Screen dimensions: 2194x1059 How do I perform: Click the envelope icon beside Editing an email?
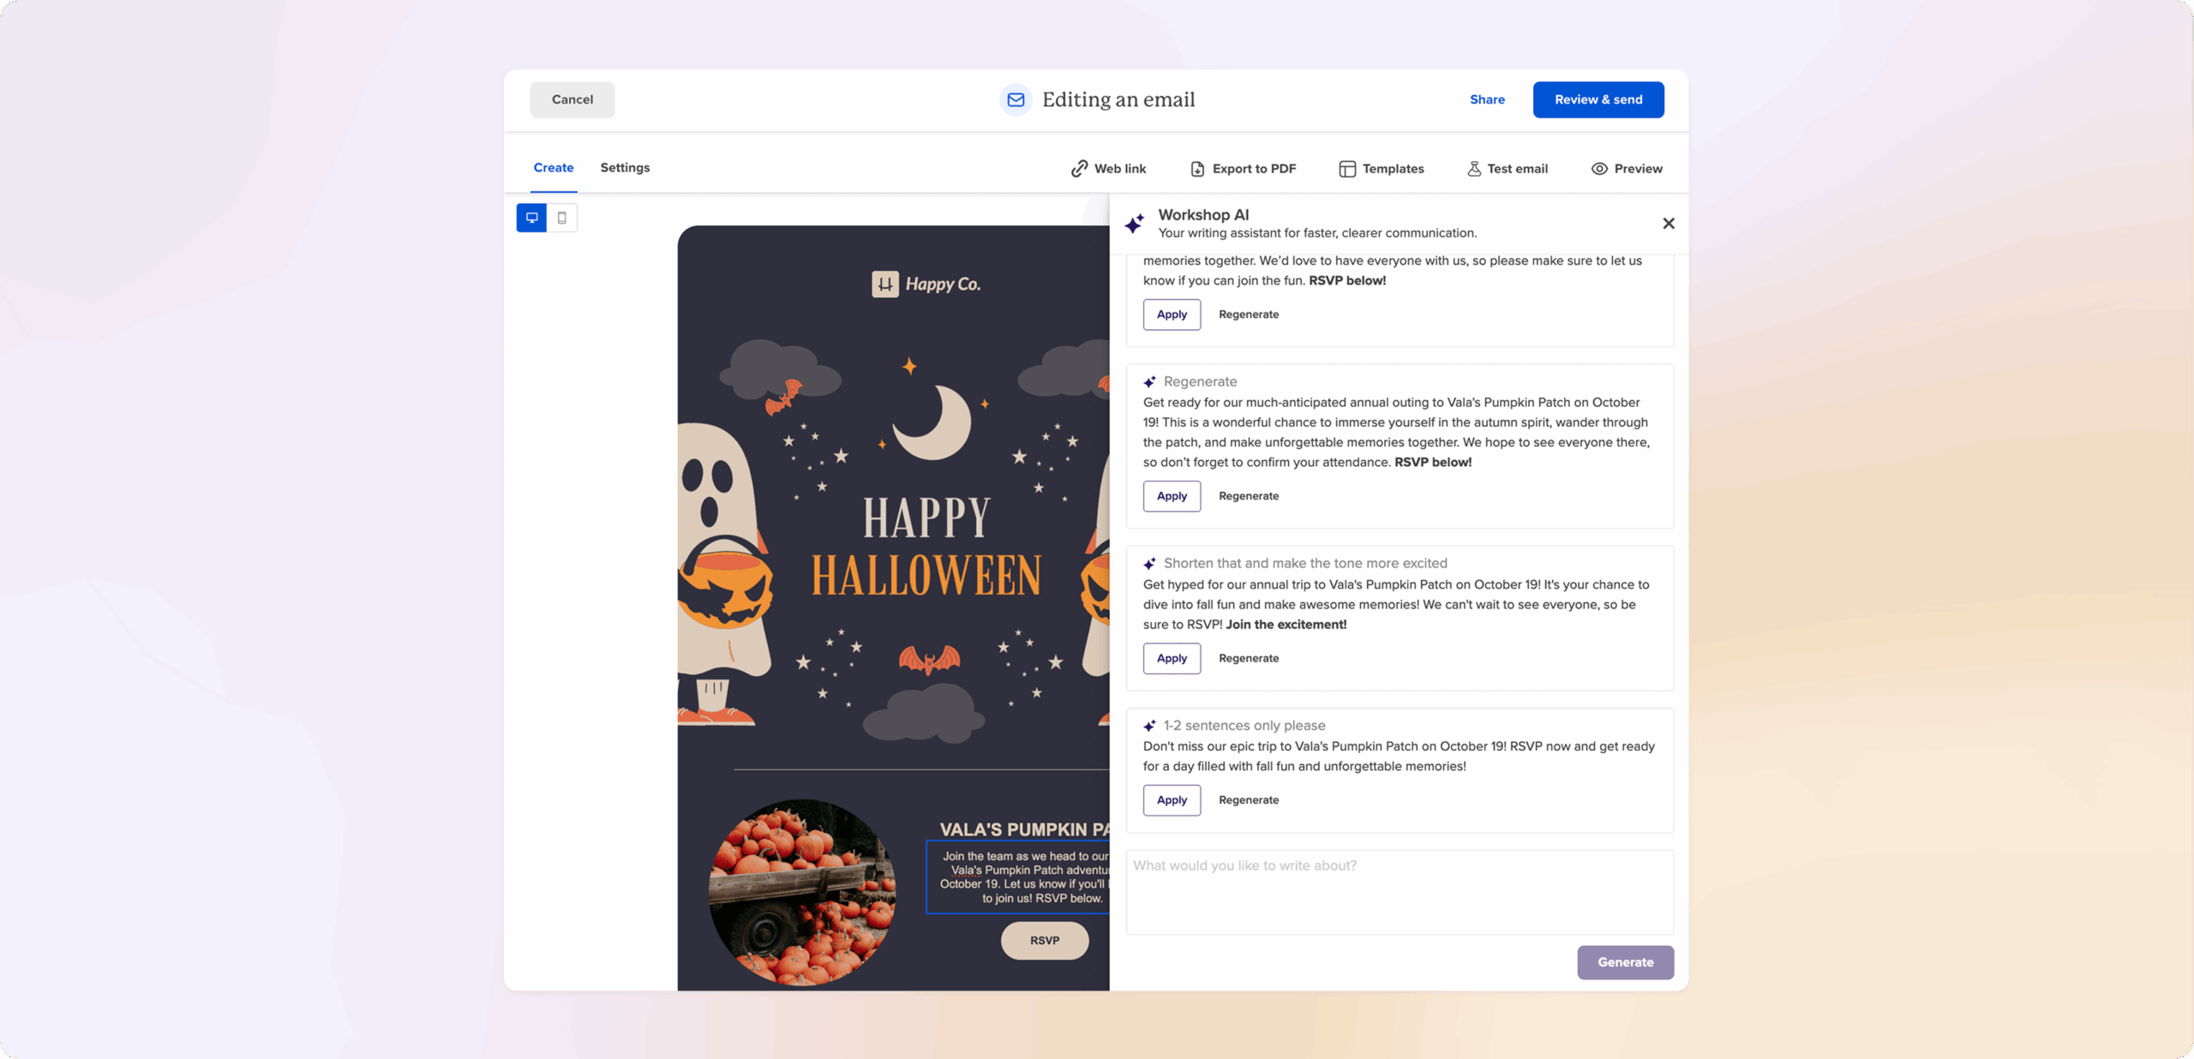click(1016, 99)
